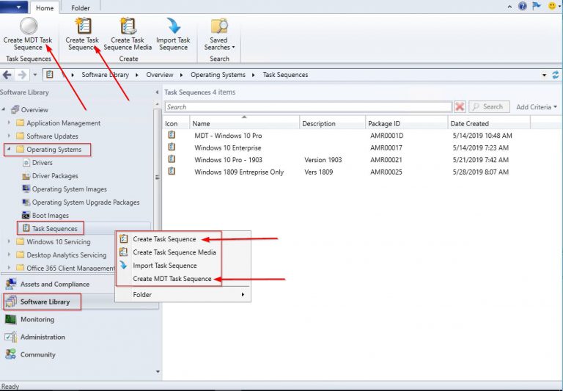
Task: Click Import Task Sequence ribbon icon
Action: (173, 26)
